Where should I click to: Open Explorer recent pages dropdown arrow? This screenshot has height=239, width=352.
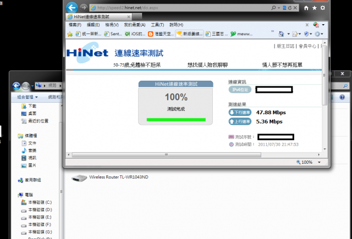coord(32,86)
